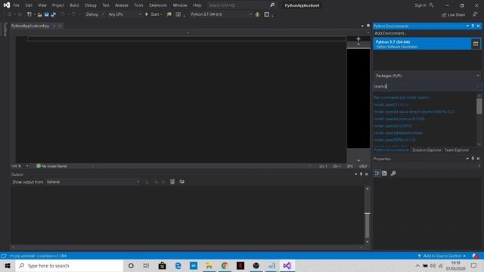484x272 pixels.
Task: Click the package search field containing openc
Action: [427, 86]
